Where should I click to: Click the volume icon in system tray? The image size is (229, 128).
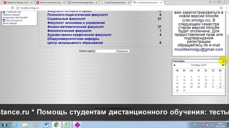tap(211, 125)
